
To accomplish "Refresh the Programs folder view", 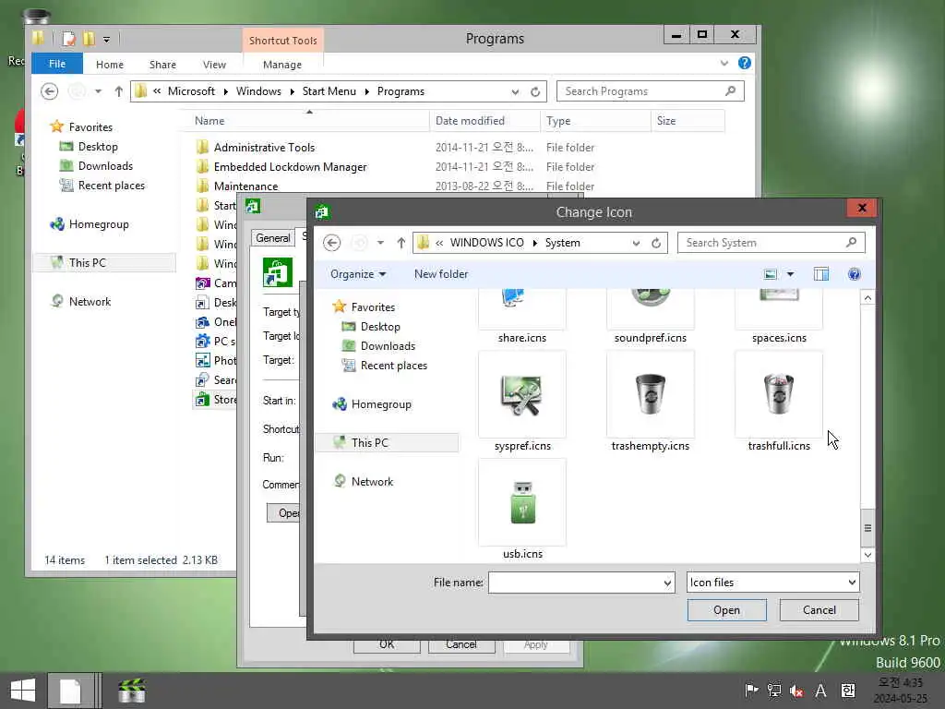I will [535, 91].
